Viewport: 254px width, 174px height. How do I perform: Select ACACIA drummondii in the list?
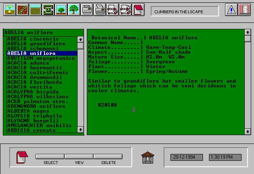click(x=42, y=77)
